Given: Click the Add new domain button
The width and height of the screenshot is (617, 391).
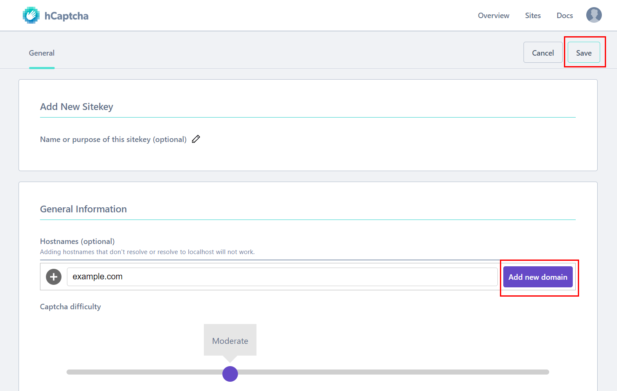Looking at the screenshot, I should click(x=538, y=277).
